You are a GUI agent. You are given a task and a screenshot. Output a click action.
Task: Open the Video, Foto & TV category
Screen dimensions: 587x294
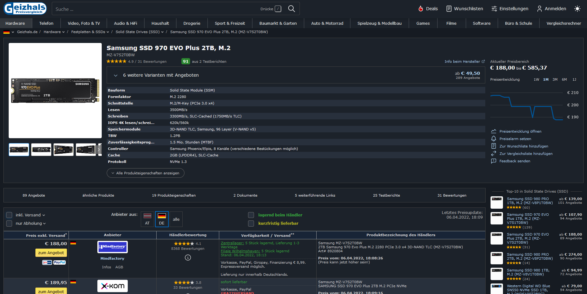tap(84, 23)
